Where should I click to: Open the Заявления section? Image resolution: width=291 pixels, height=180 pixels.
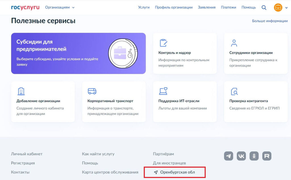(x=207, y=7)
